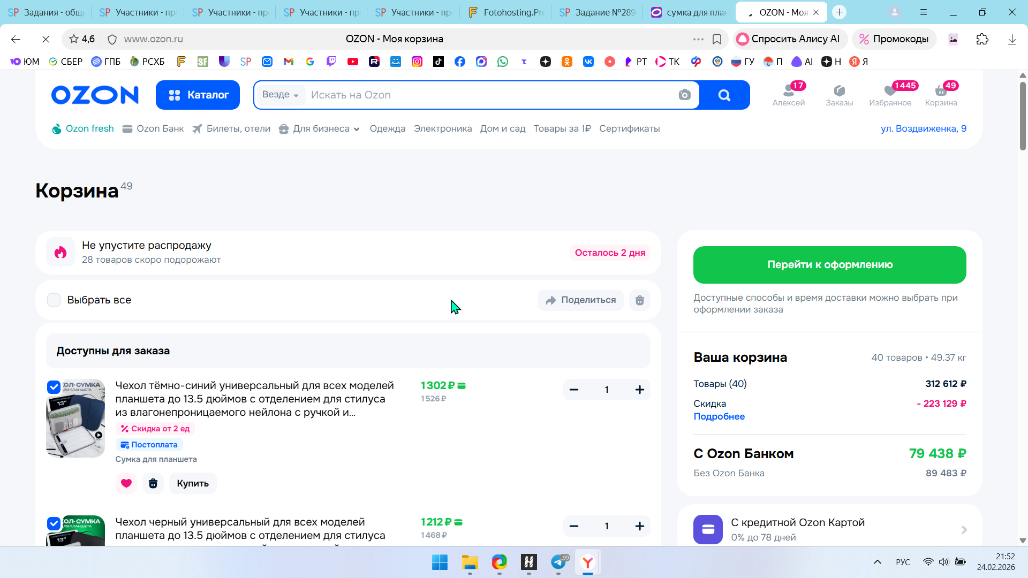Check the Выбрать все checkbox
This screenshot has height=578, width=1028.
click(x=54, y=300)
